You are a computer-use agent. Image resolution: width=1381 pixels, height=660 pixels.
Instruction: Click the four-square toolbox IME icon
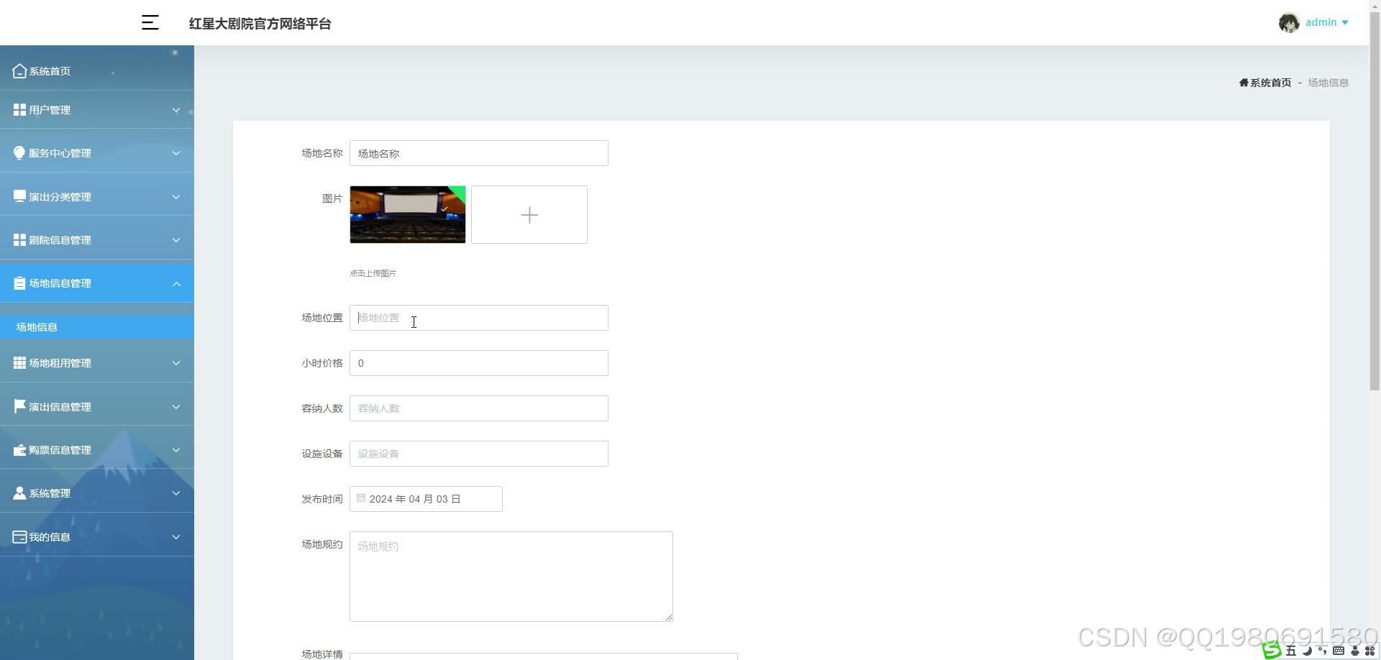[x=1370, y=651]
